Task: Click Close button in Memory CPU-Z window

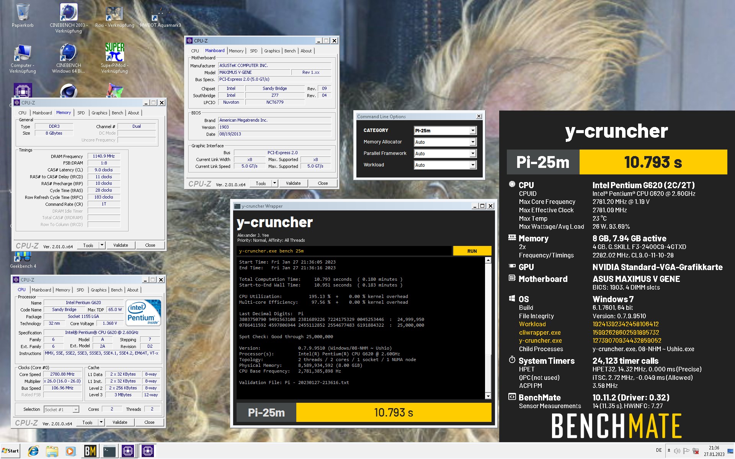Action: pyautogui.click(x=150, y=245)
